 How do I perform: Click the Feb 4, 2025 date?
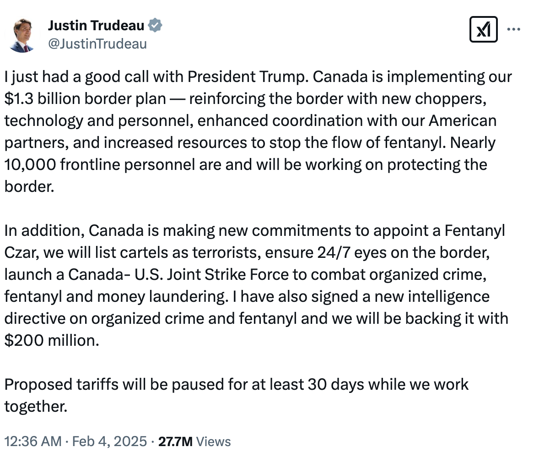click(x=109, y=442)
